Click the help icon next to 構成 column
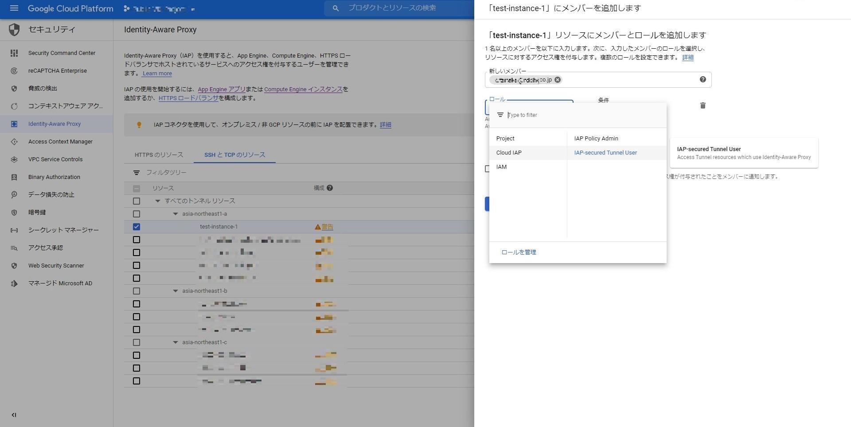 330,188
